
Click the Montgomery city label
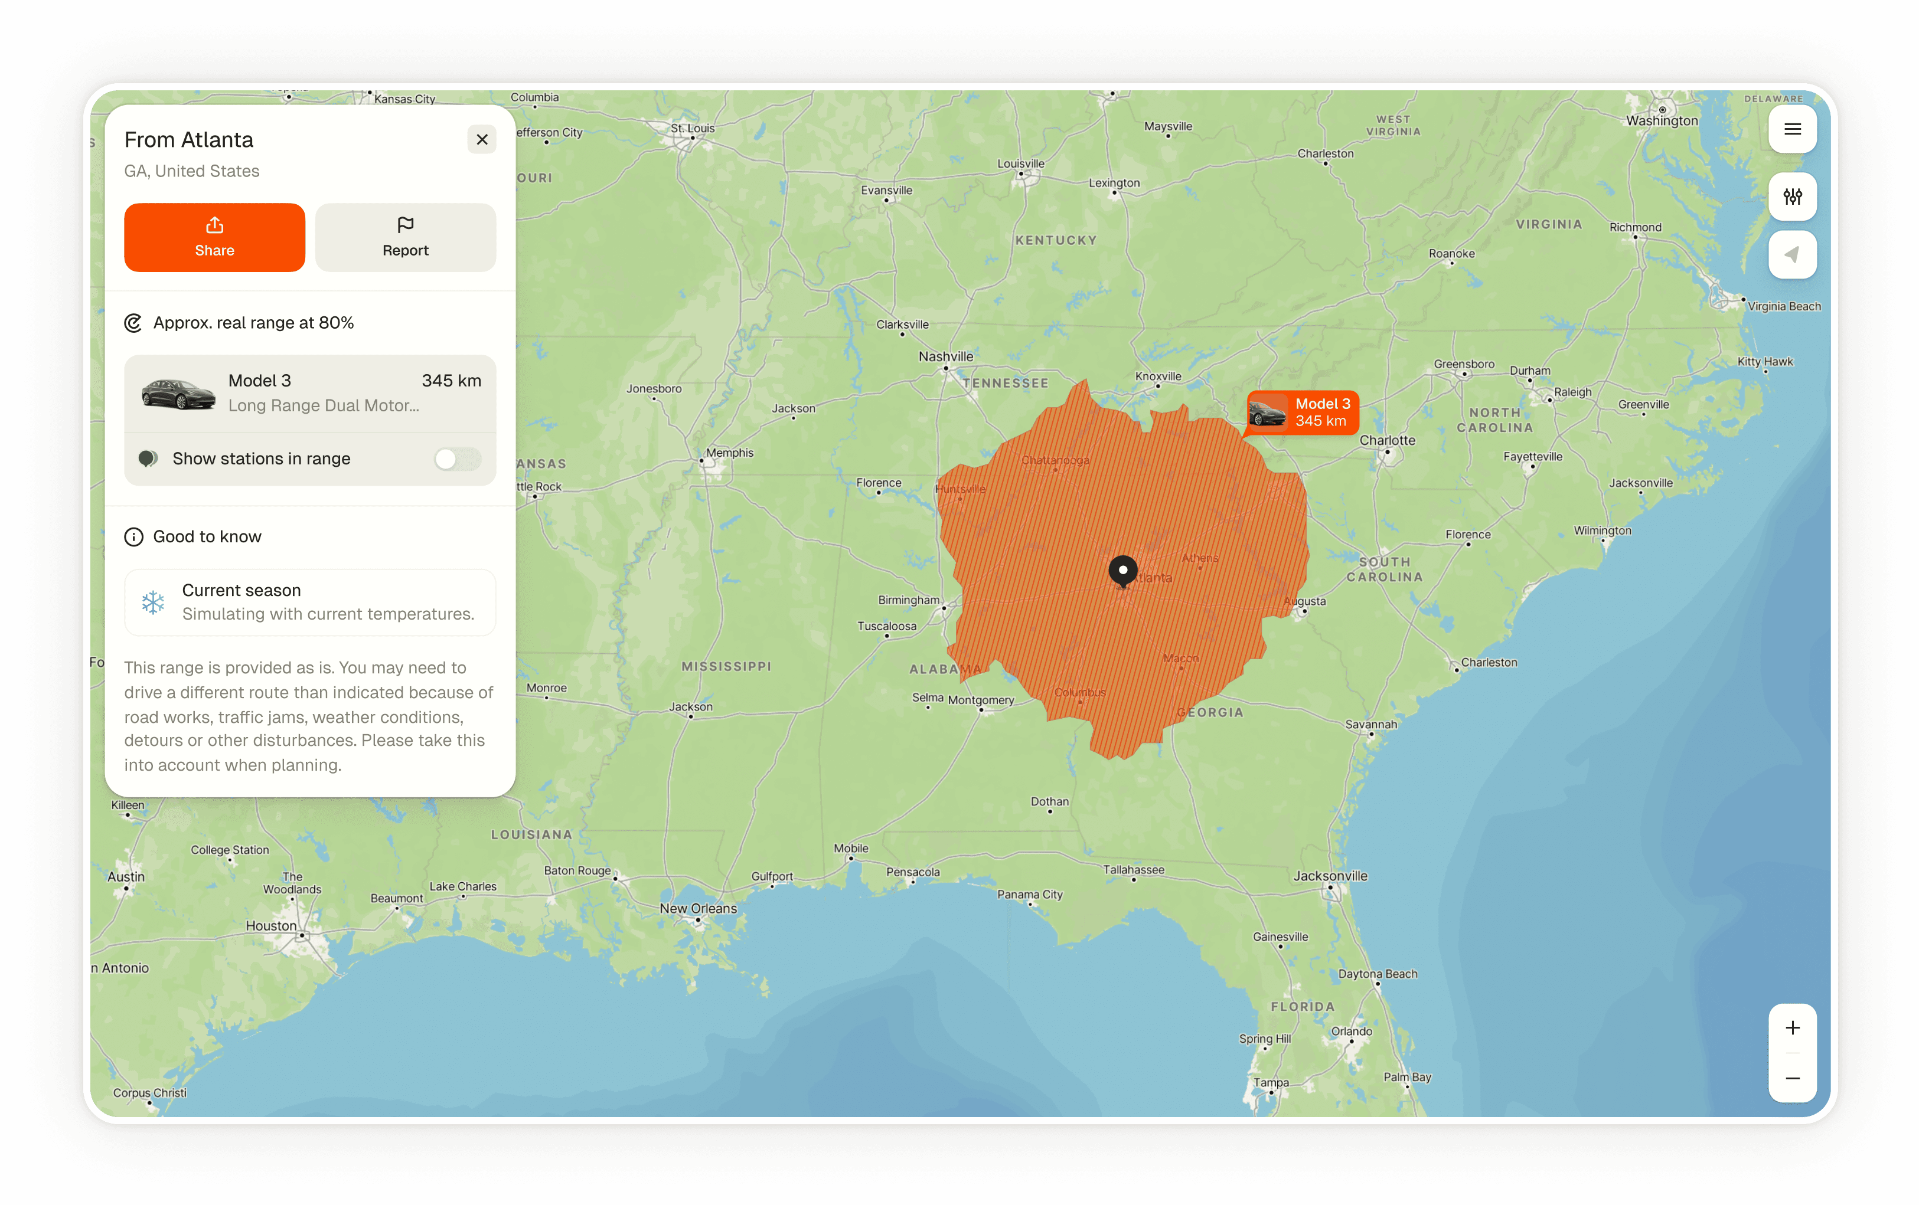(981, 701)
